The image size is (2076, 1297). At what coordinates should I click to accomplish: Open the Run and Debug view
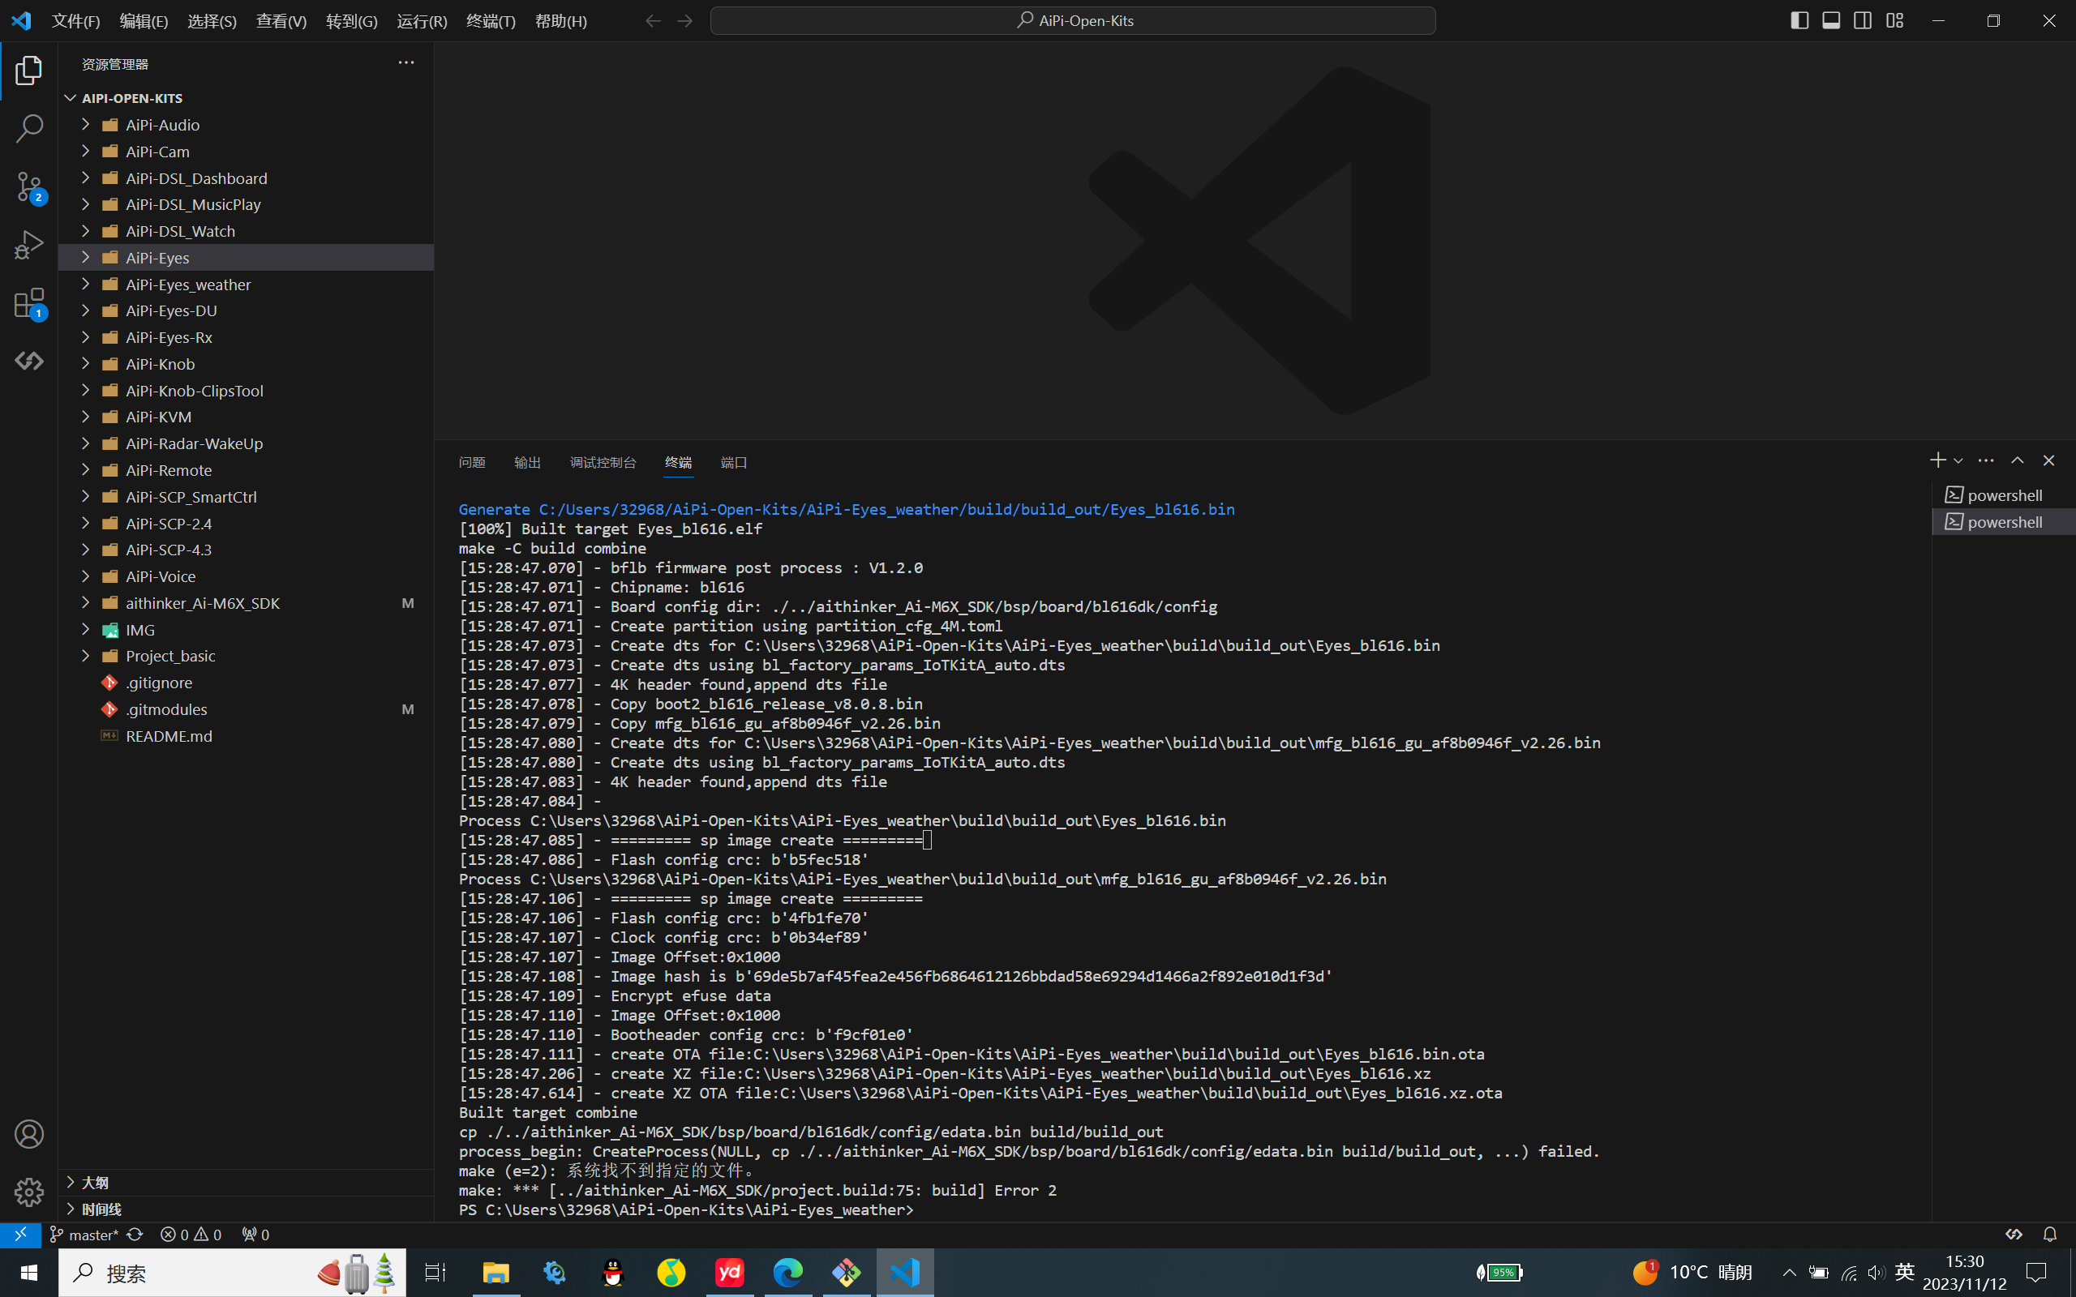(28, 246)
